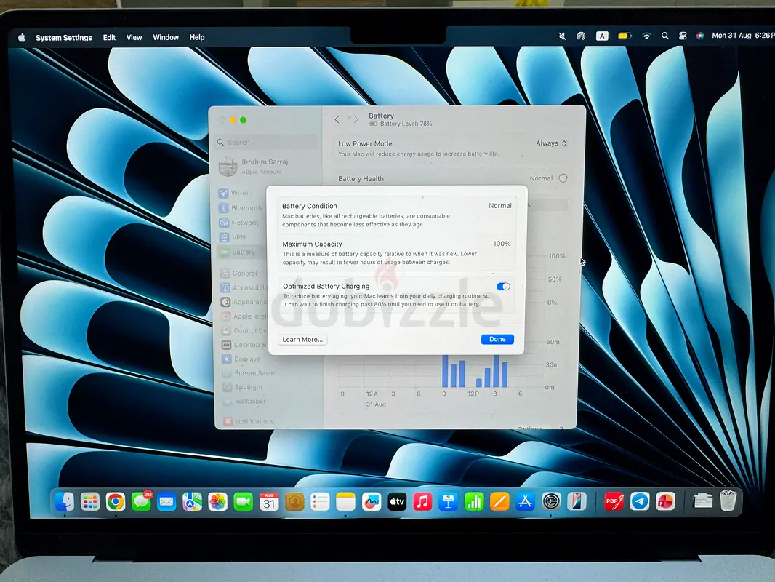This screenshot has height=582, width=775.
Task: Click the Search field in Settings sidebar
Action: [267, 143]
